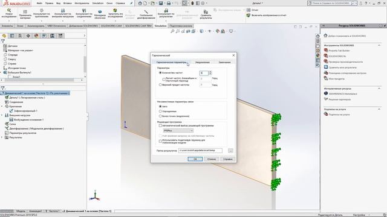
Task: Open the Simulation menu in menu bar
Action: 98,4
